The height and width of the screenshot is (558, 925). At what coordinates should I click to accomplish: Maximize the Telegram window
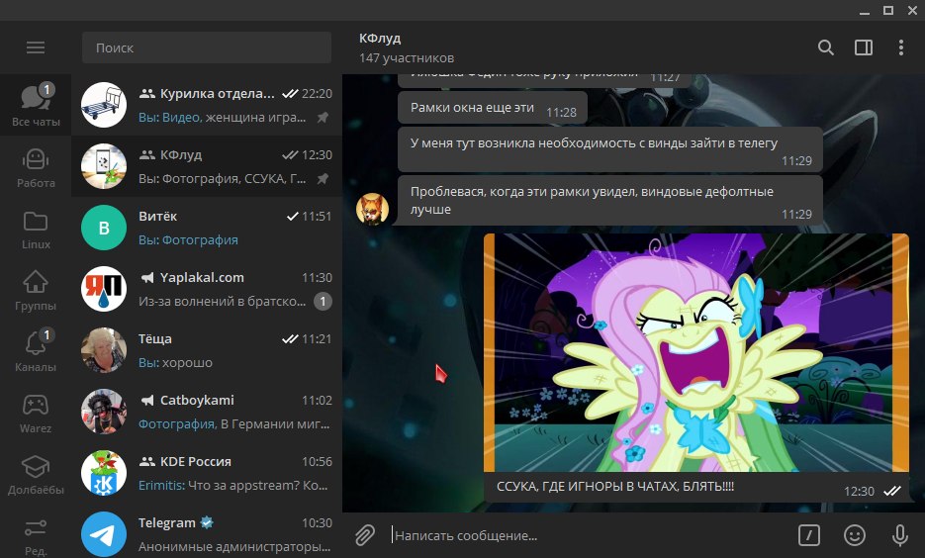click(x=887, y=11)
